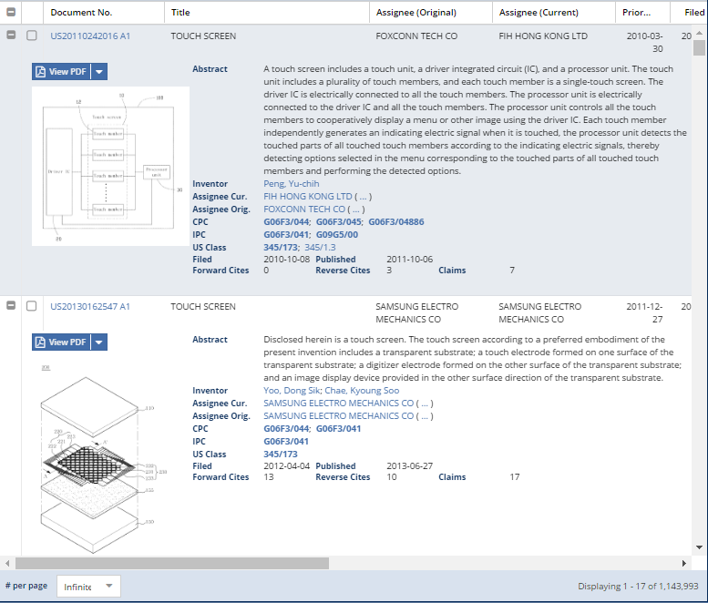Viewport: 708px width, 603px height.
Task: Collapse the US20130162547 A1 row details
Action: [x=11, y=305]
